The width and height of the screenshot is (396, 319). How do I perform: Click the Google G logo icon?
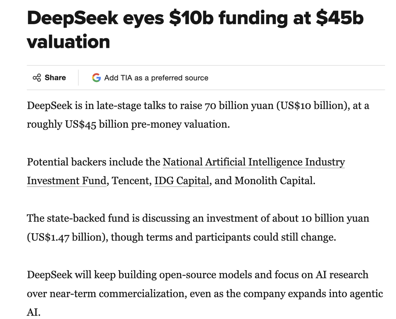coord(96,78)
